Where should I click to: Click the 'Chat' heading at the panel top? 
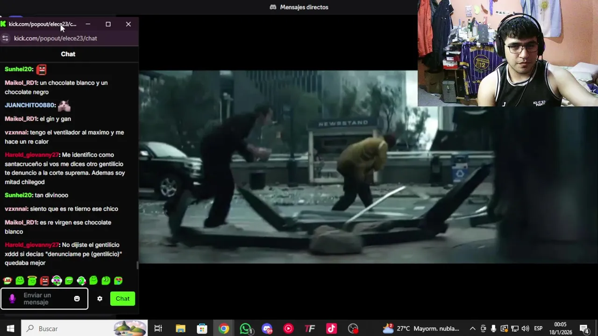[68, 54]
